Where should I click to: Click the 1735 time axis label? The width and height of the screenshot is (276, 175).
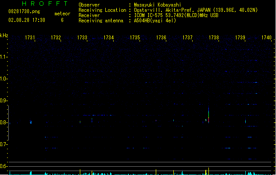[x=135, y=38]
